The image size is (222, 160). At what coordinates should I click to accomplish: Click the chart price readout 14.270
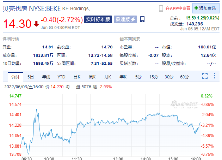coord(57,87)
